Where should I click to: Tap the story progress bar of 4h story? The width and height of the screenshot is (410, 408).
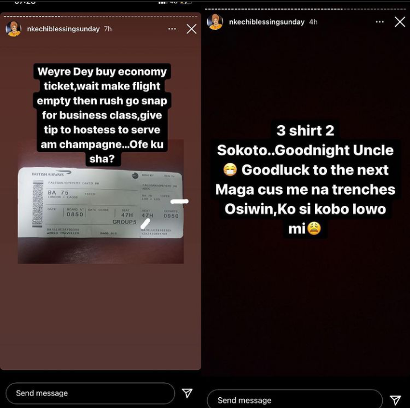pos(305,9)
